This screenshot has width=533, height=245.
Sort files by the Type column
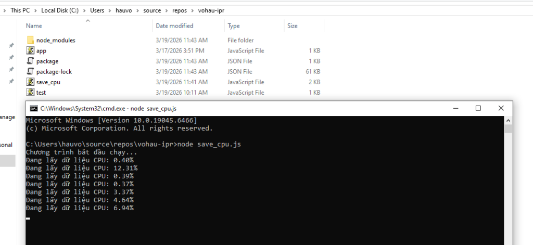[x=234, y=26]
